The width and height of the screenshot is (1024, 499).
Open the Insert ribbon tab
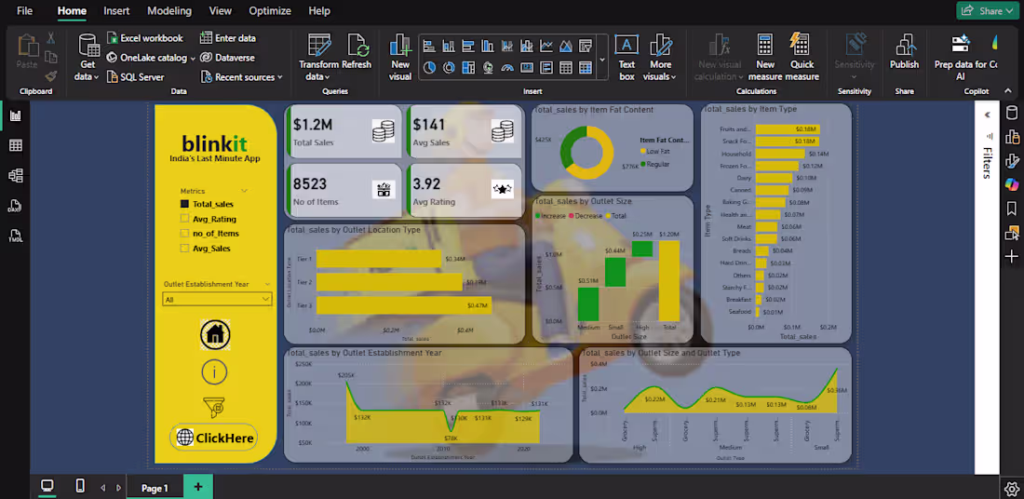click(116, 11)
